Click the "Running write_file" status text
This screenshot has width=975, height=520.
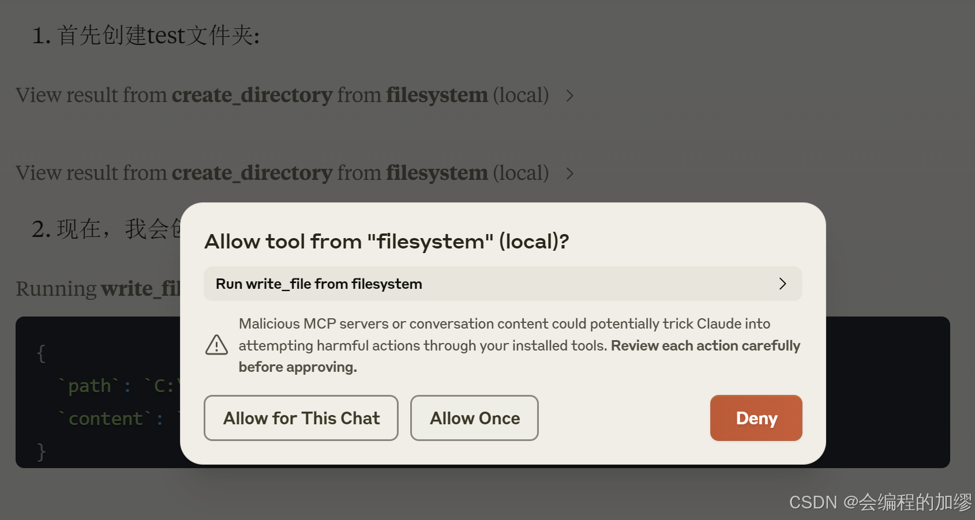point(98,289)
